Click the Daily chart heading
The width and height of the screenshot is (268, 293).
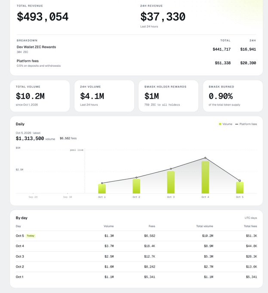[20, 124]
